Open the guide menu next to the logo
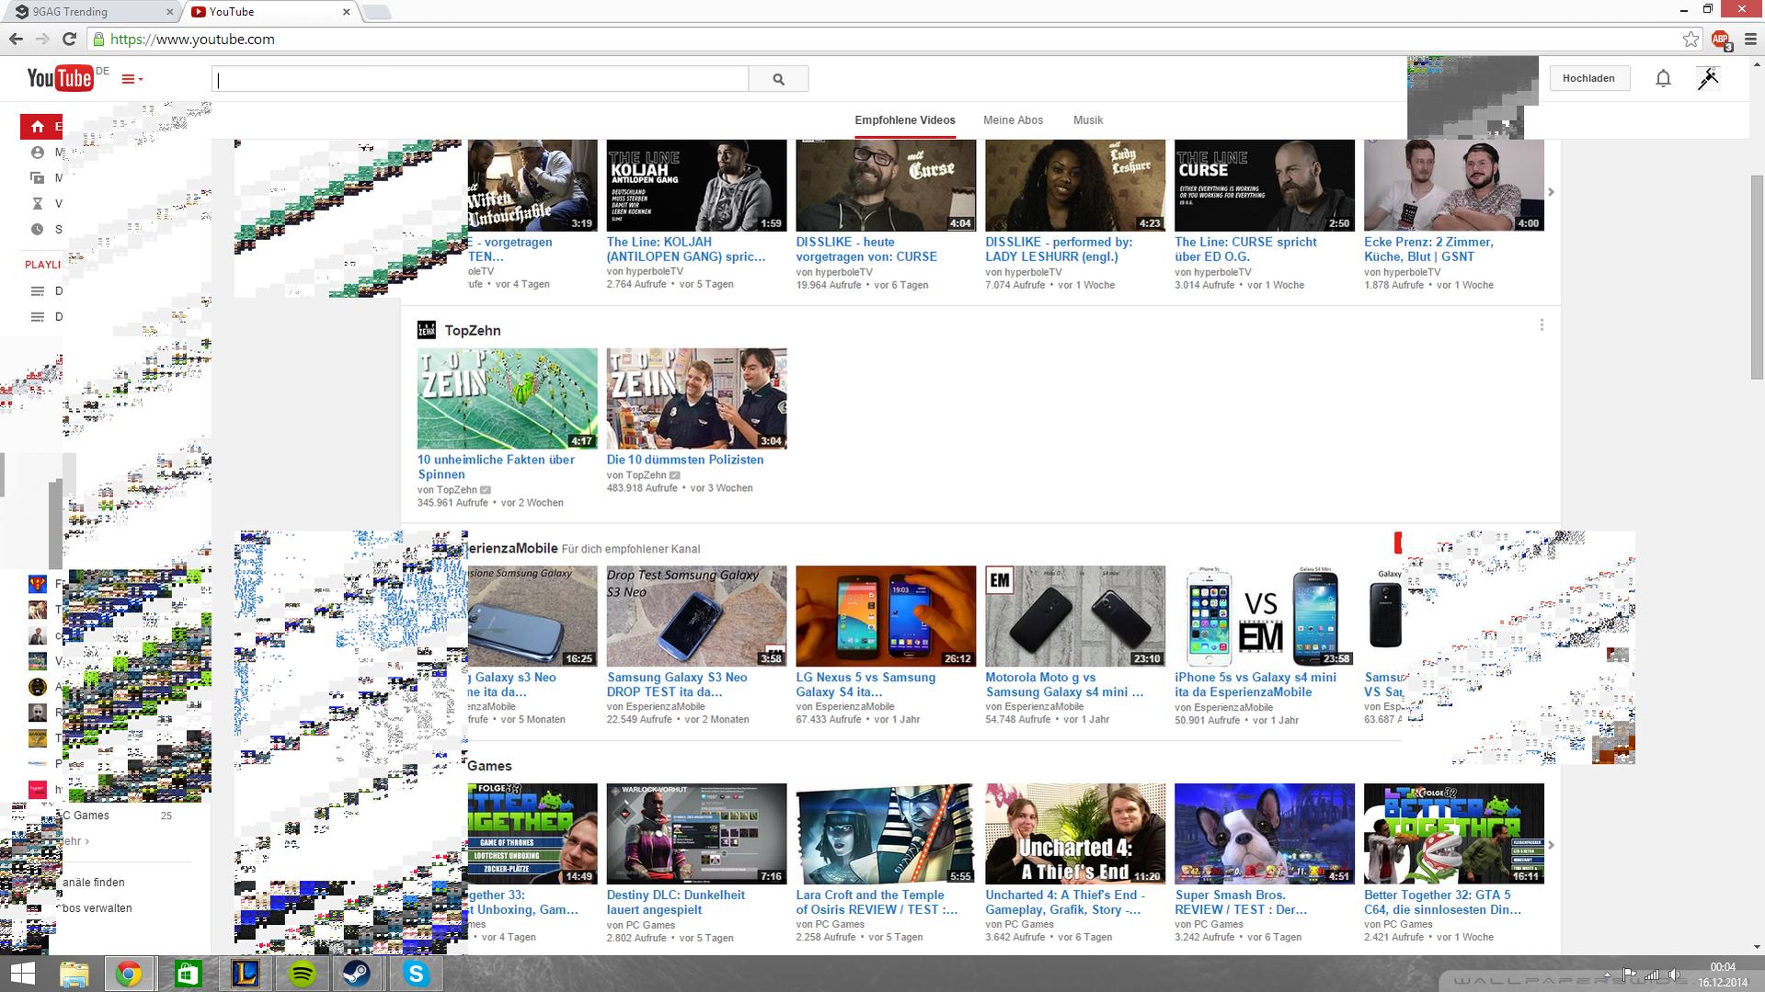 pyautogui.click(x=132, y=79)
